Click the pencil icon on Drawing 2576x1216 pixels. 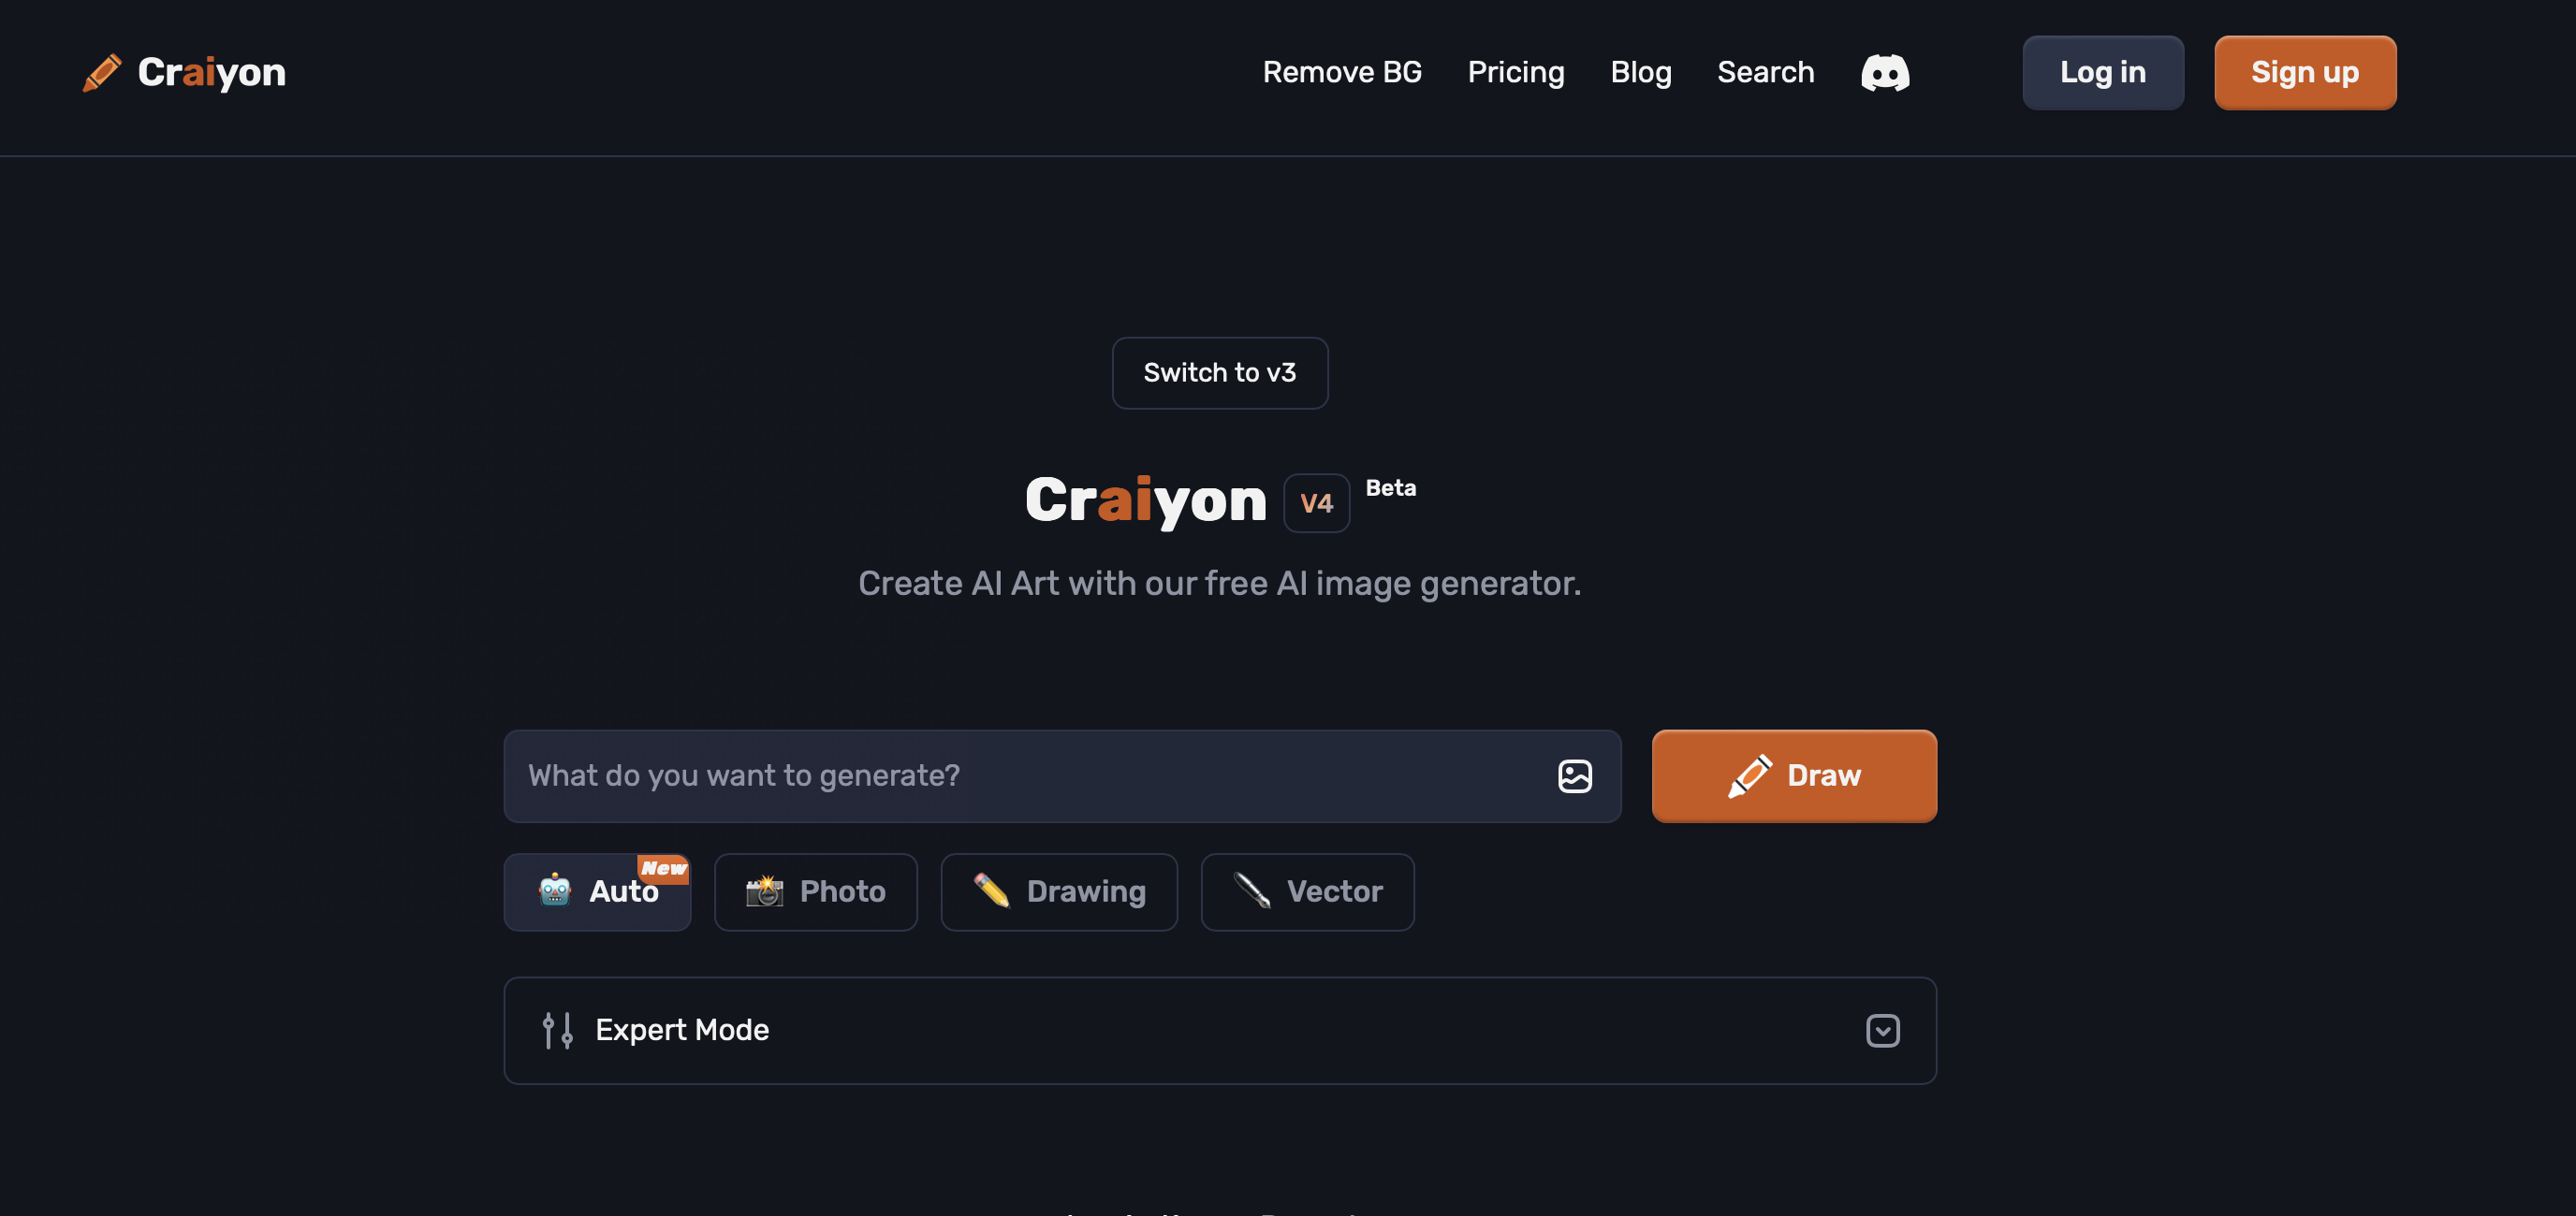pyautogui.click(x=991, y=891)
